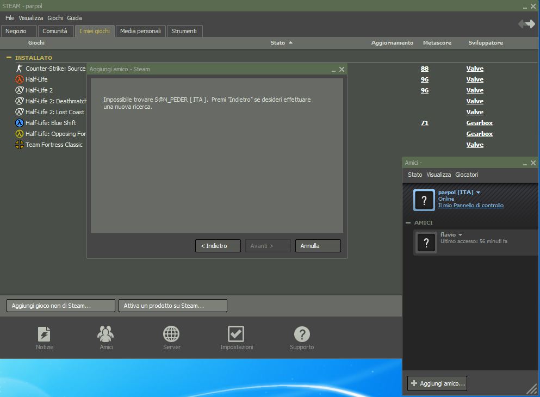The height and width of the screenshot is (397, 540).
Task: Click the Half-Life 2: Lost Coast icon
Action: pyautogui.click(x=19, y=112)
